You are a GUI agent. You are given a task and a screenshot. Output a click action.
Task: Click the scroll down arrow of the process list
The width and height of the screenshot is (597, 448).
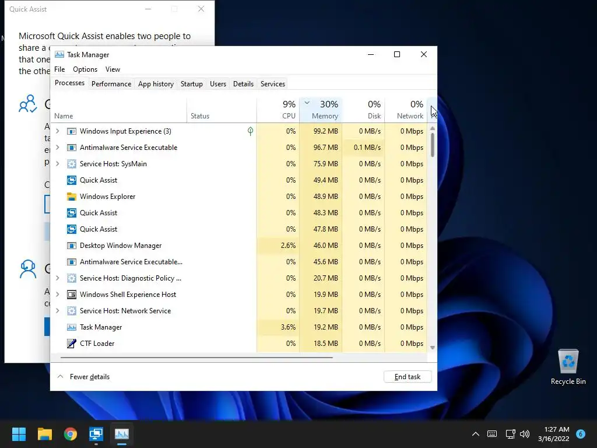coord(433,348)
